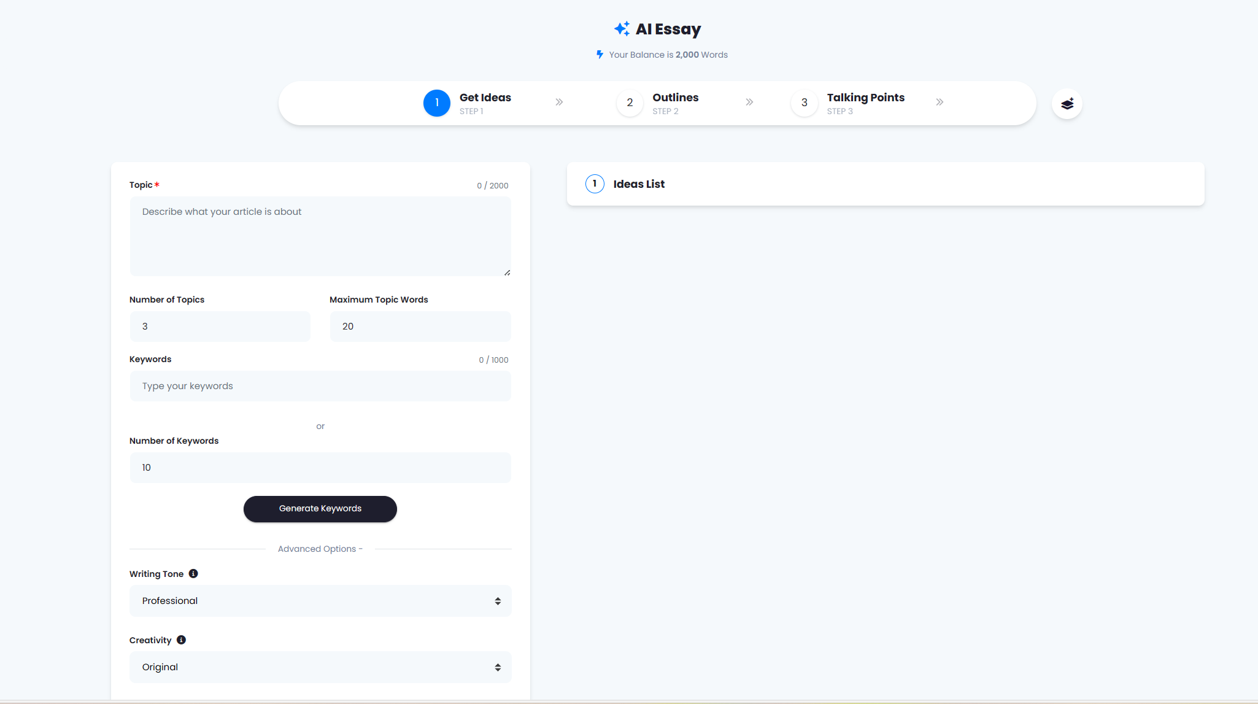Collapse the Advanced Options section
Screen dimensions: 1258x704
(320, 549)
